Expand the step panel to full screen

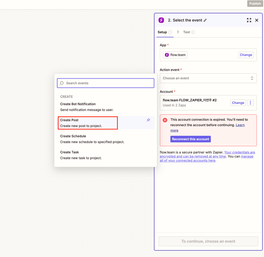(249, 20)
